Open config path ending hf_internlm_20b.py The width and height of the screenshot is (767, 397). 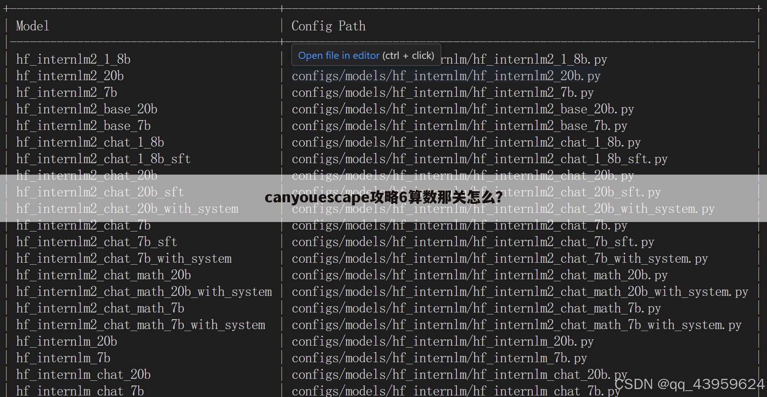443,341
